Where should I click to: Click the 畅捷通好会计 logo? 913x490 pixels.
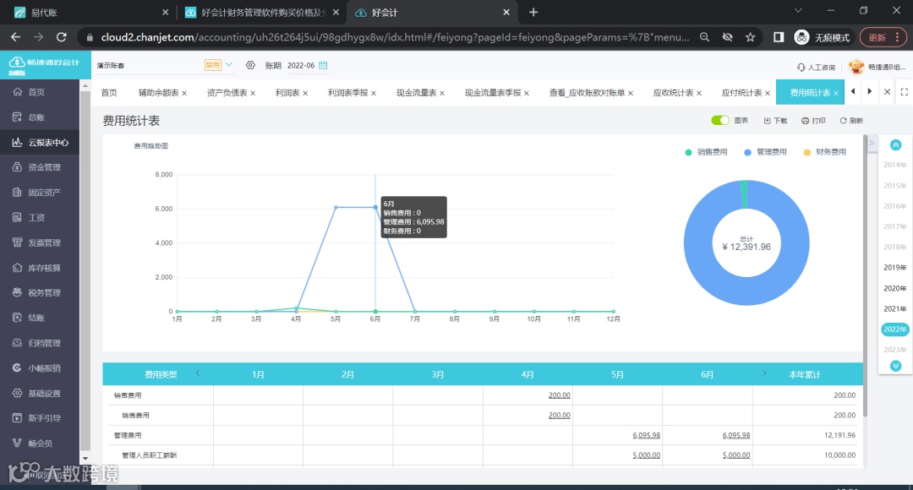(46, 64)
